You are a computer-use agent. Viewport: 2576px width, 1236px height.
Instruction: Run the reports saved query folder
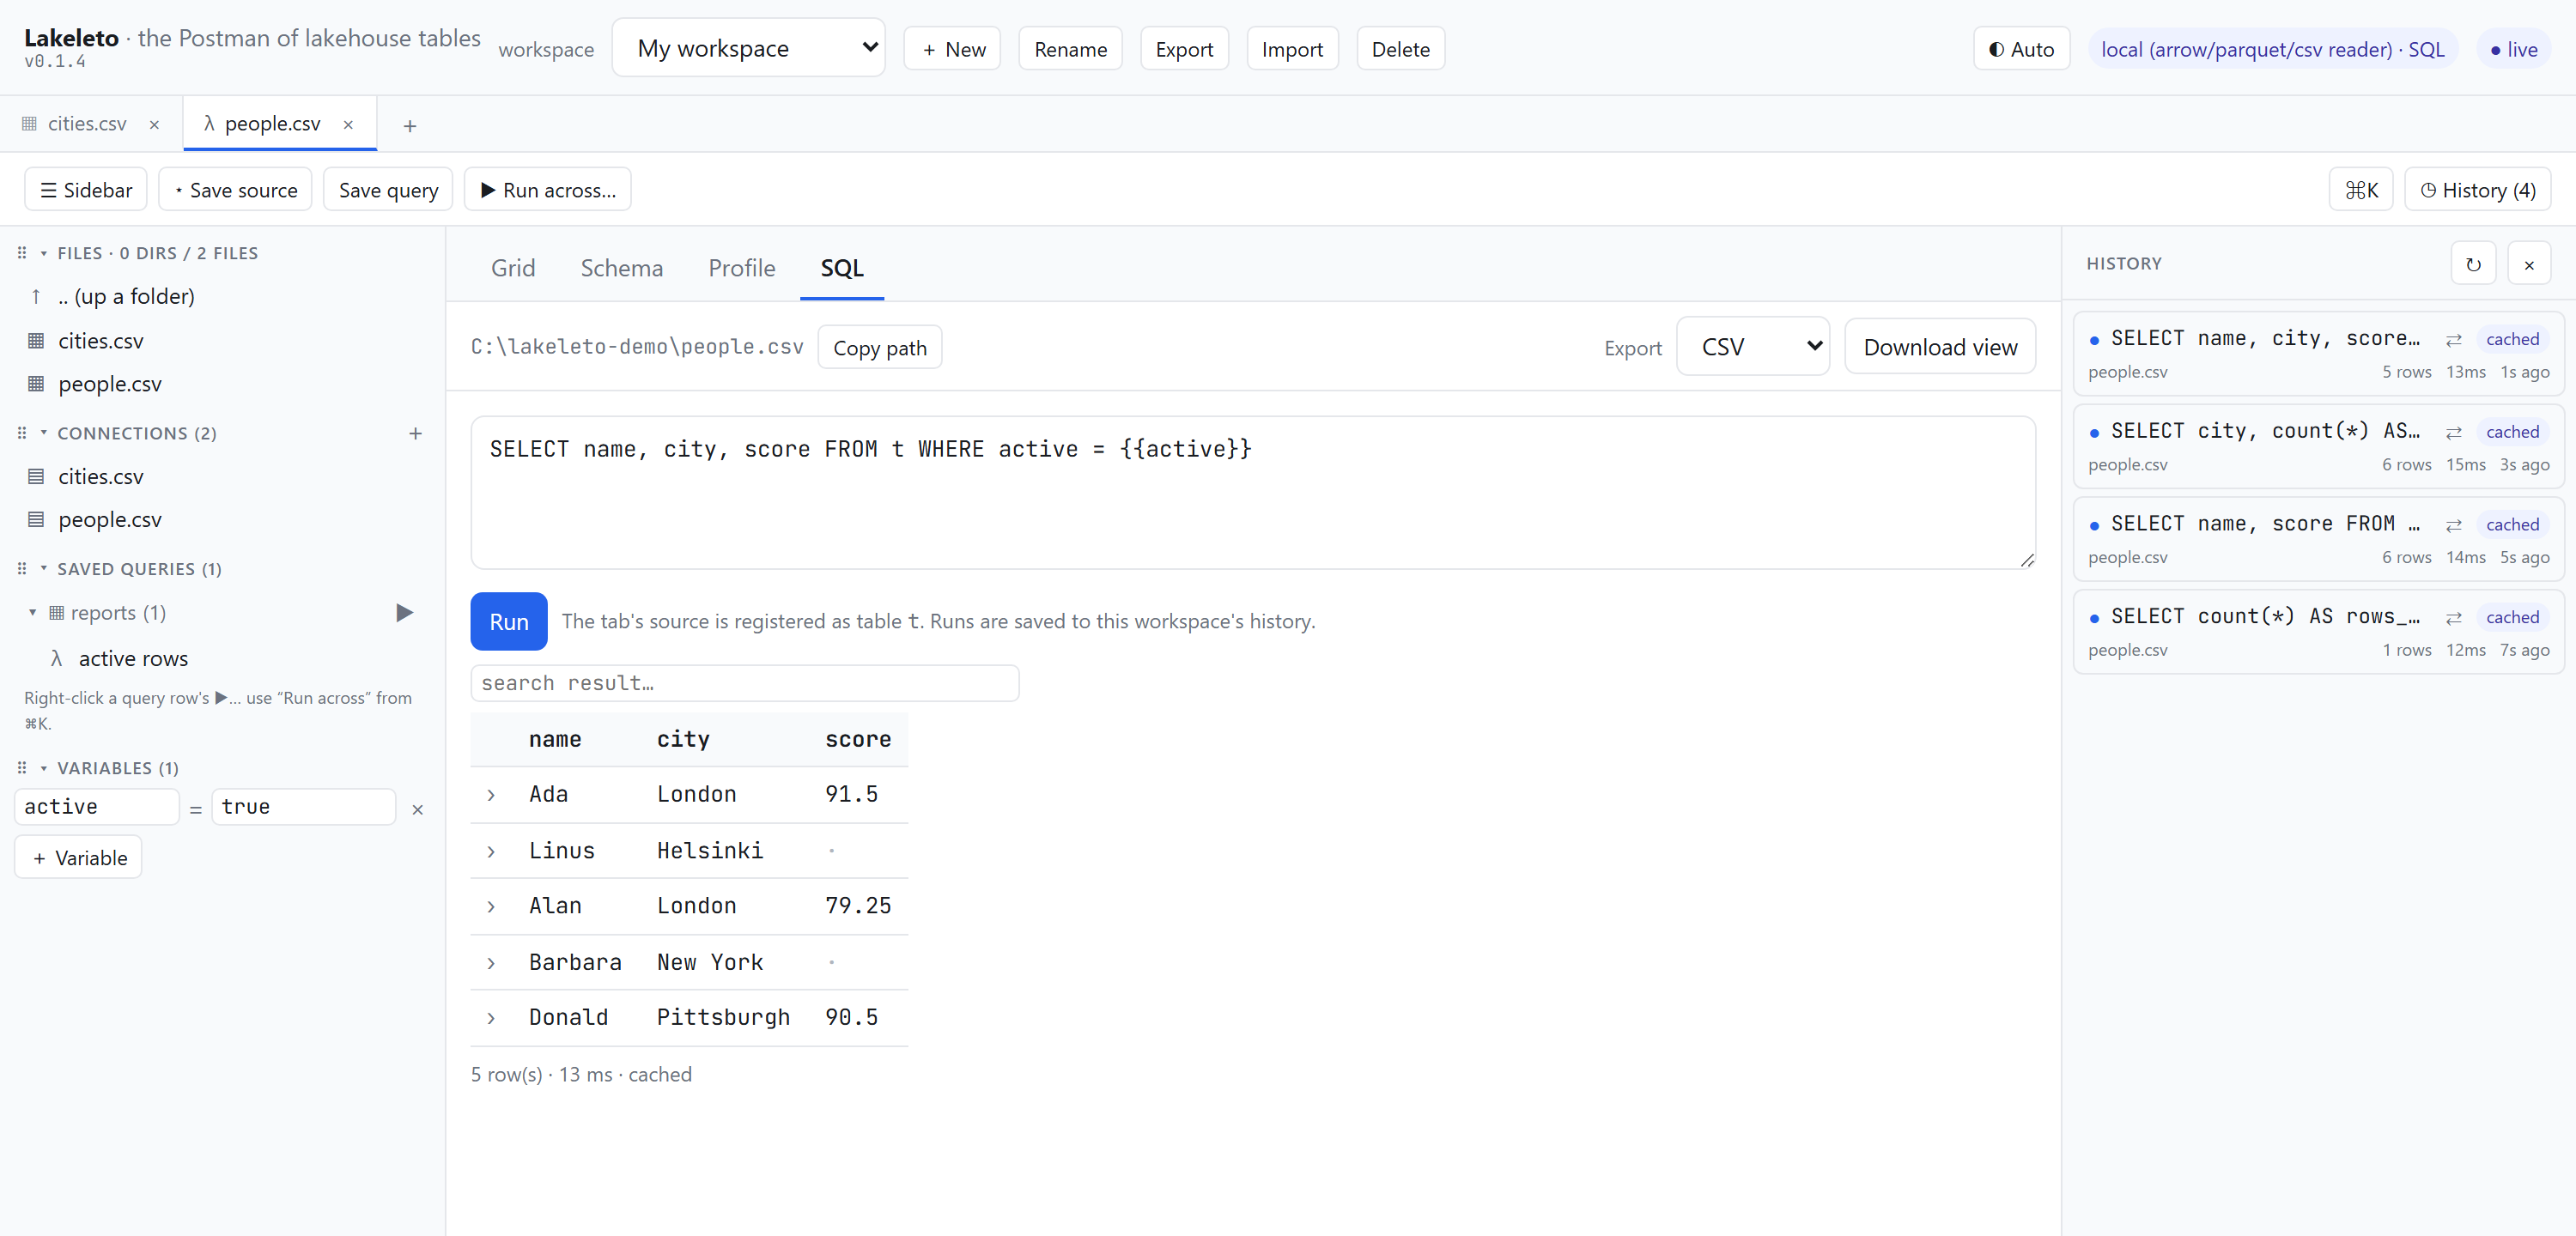coord(404,612)
